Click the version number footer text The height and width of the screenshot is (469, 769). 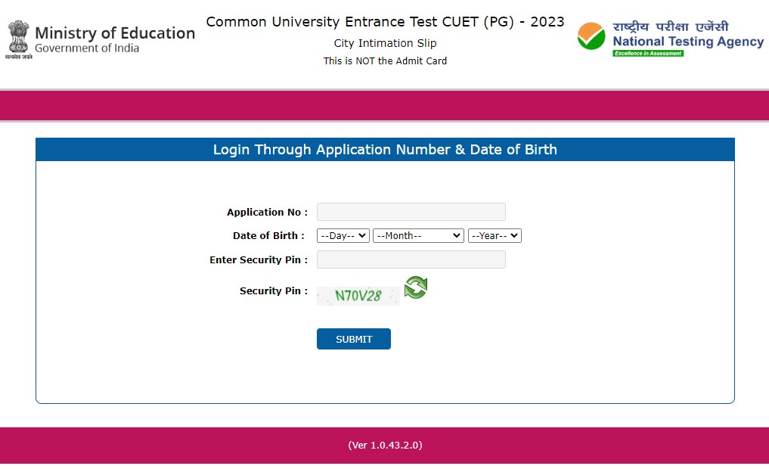point(385,446)
